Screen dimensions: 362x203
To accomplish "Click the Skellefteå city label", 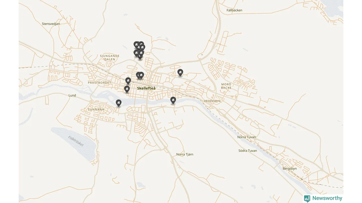I will (146, 88).
